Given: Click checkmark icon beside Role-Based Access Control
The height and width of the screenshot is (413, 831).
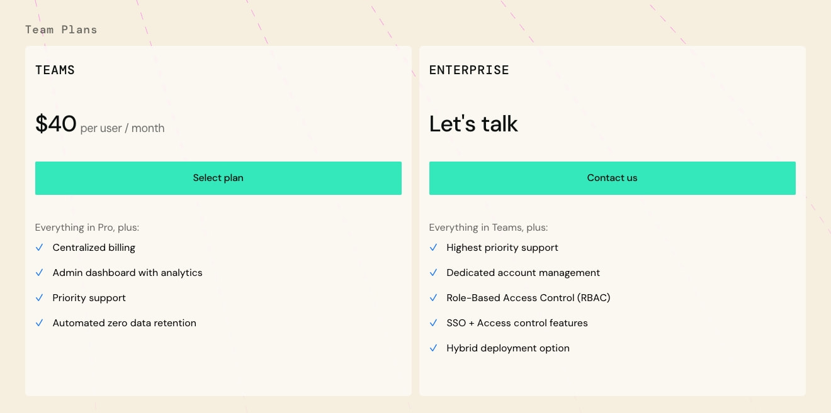Looking at the screenshot, I should click(433, 298).
